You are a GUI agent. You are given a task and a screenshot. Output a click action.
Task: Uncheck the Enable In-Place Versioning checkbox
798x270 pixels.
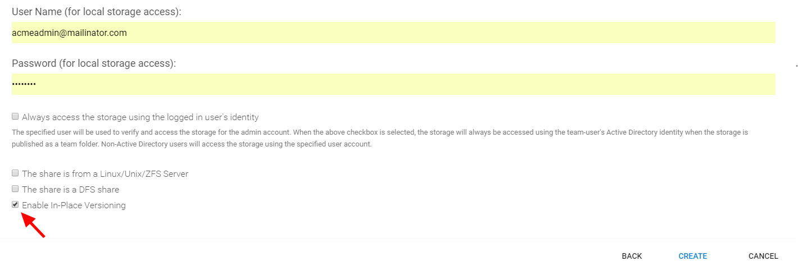[x=15, y=204]
